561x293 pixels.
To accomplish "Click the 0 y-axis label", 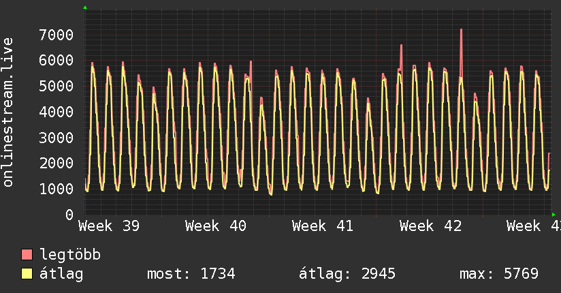I will coord(69,215).
